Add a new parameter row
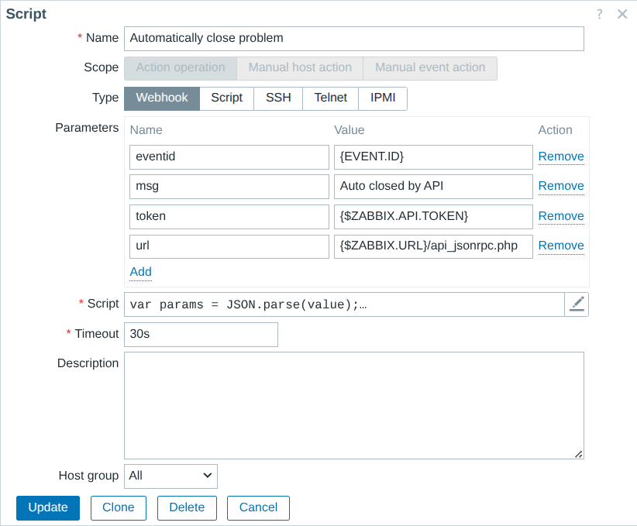Image resolution: width=637 pixels, height=526 pixels. 140,272
